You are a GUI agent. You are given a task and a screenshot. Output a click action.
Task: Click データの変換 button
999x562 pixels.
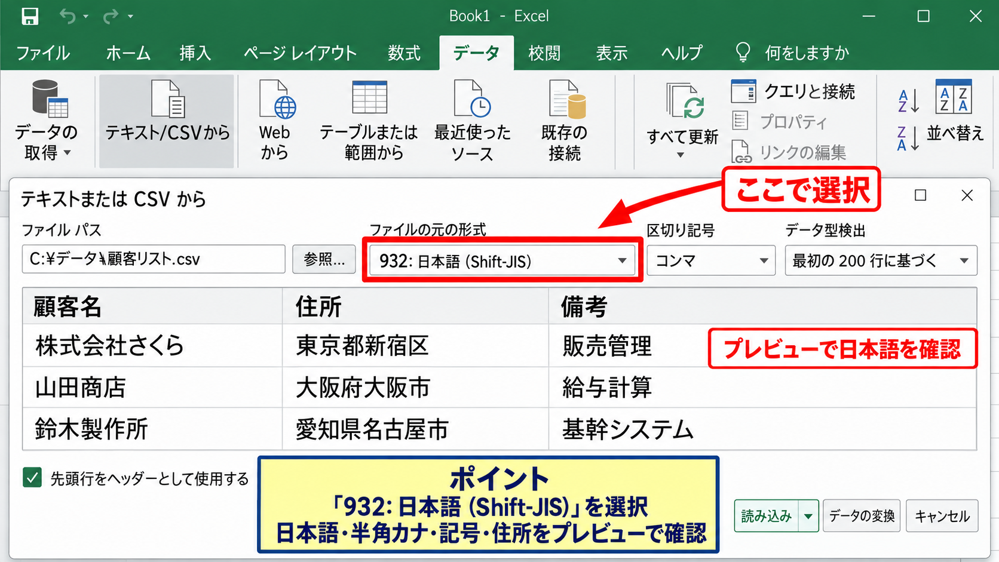pos(862,516)
